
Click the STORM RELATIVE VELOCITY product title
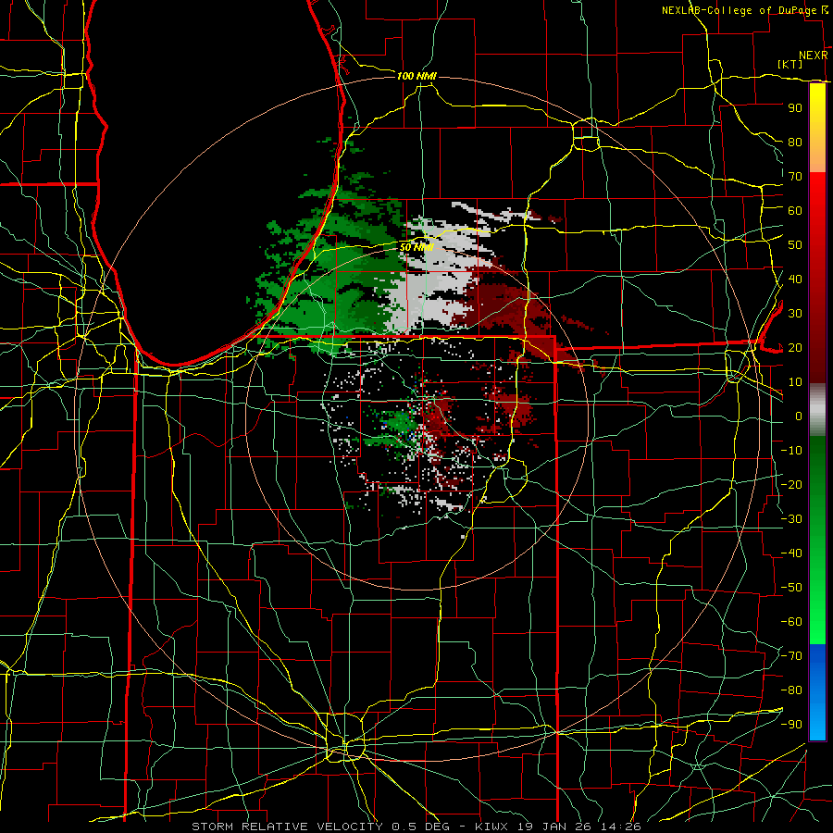point(287,827)
